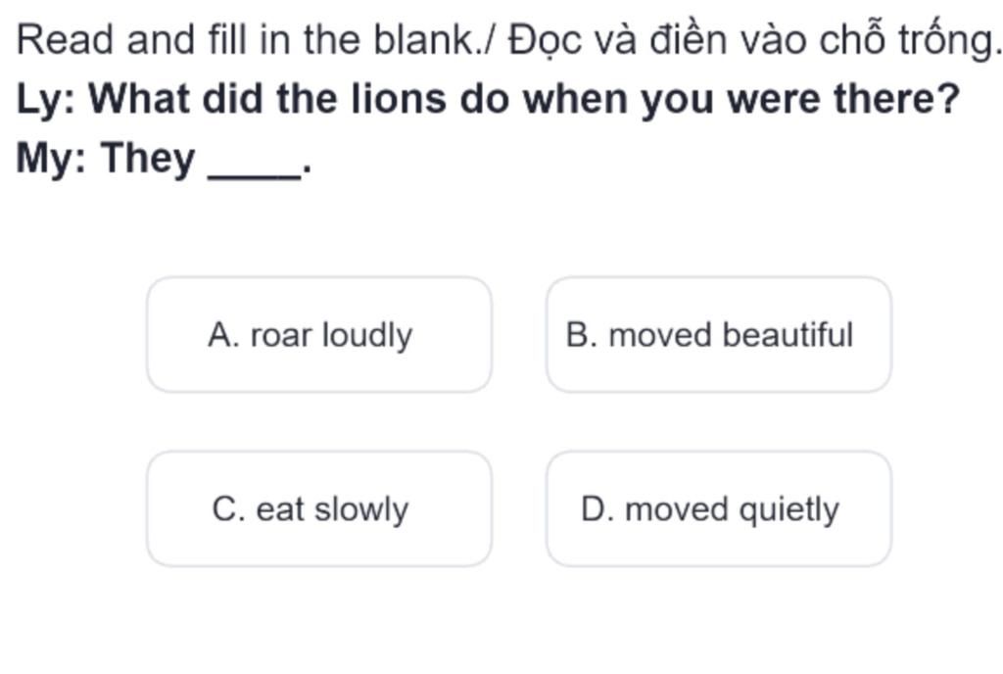Click the word "beautiful" in option B
Image resolution: width=1003 pixels, height=674 pixels.
pos(788,335)
